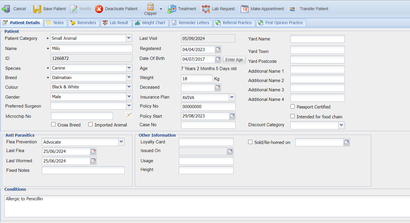
Task: Open the Clipper clipboard icon
Action: [x=151, y=6]
